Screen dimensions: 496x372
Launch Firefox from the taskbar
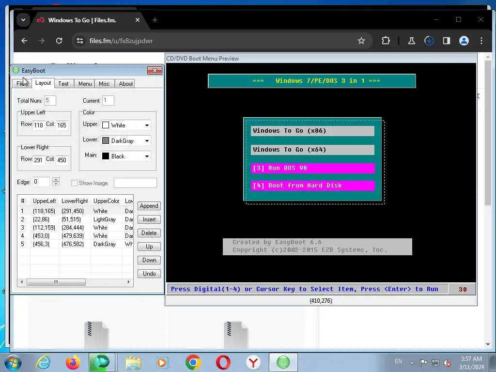click(x=73, y=362)
